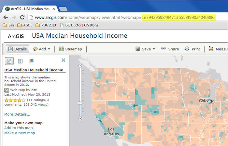Open the Basemap gallery
Screen dimensions: 228x146
(71, 49)
